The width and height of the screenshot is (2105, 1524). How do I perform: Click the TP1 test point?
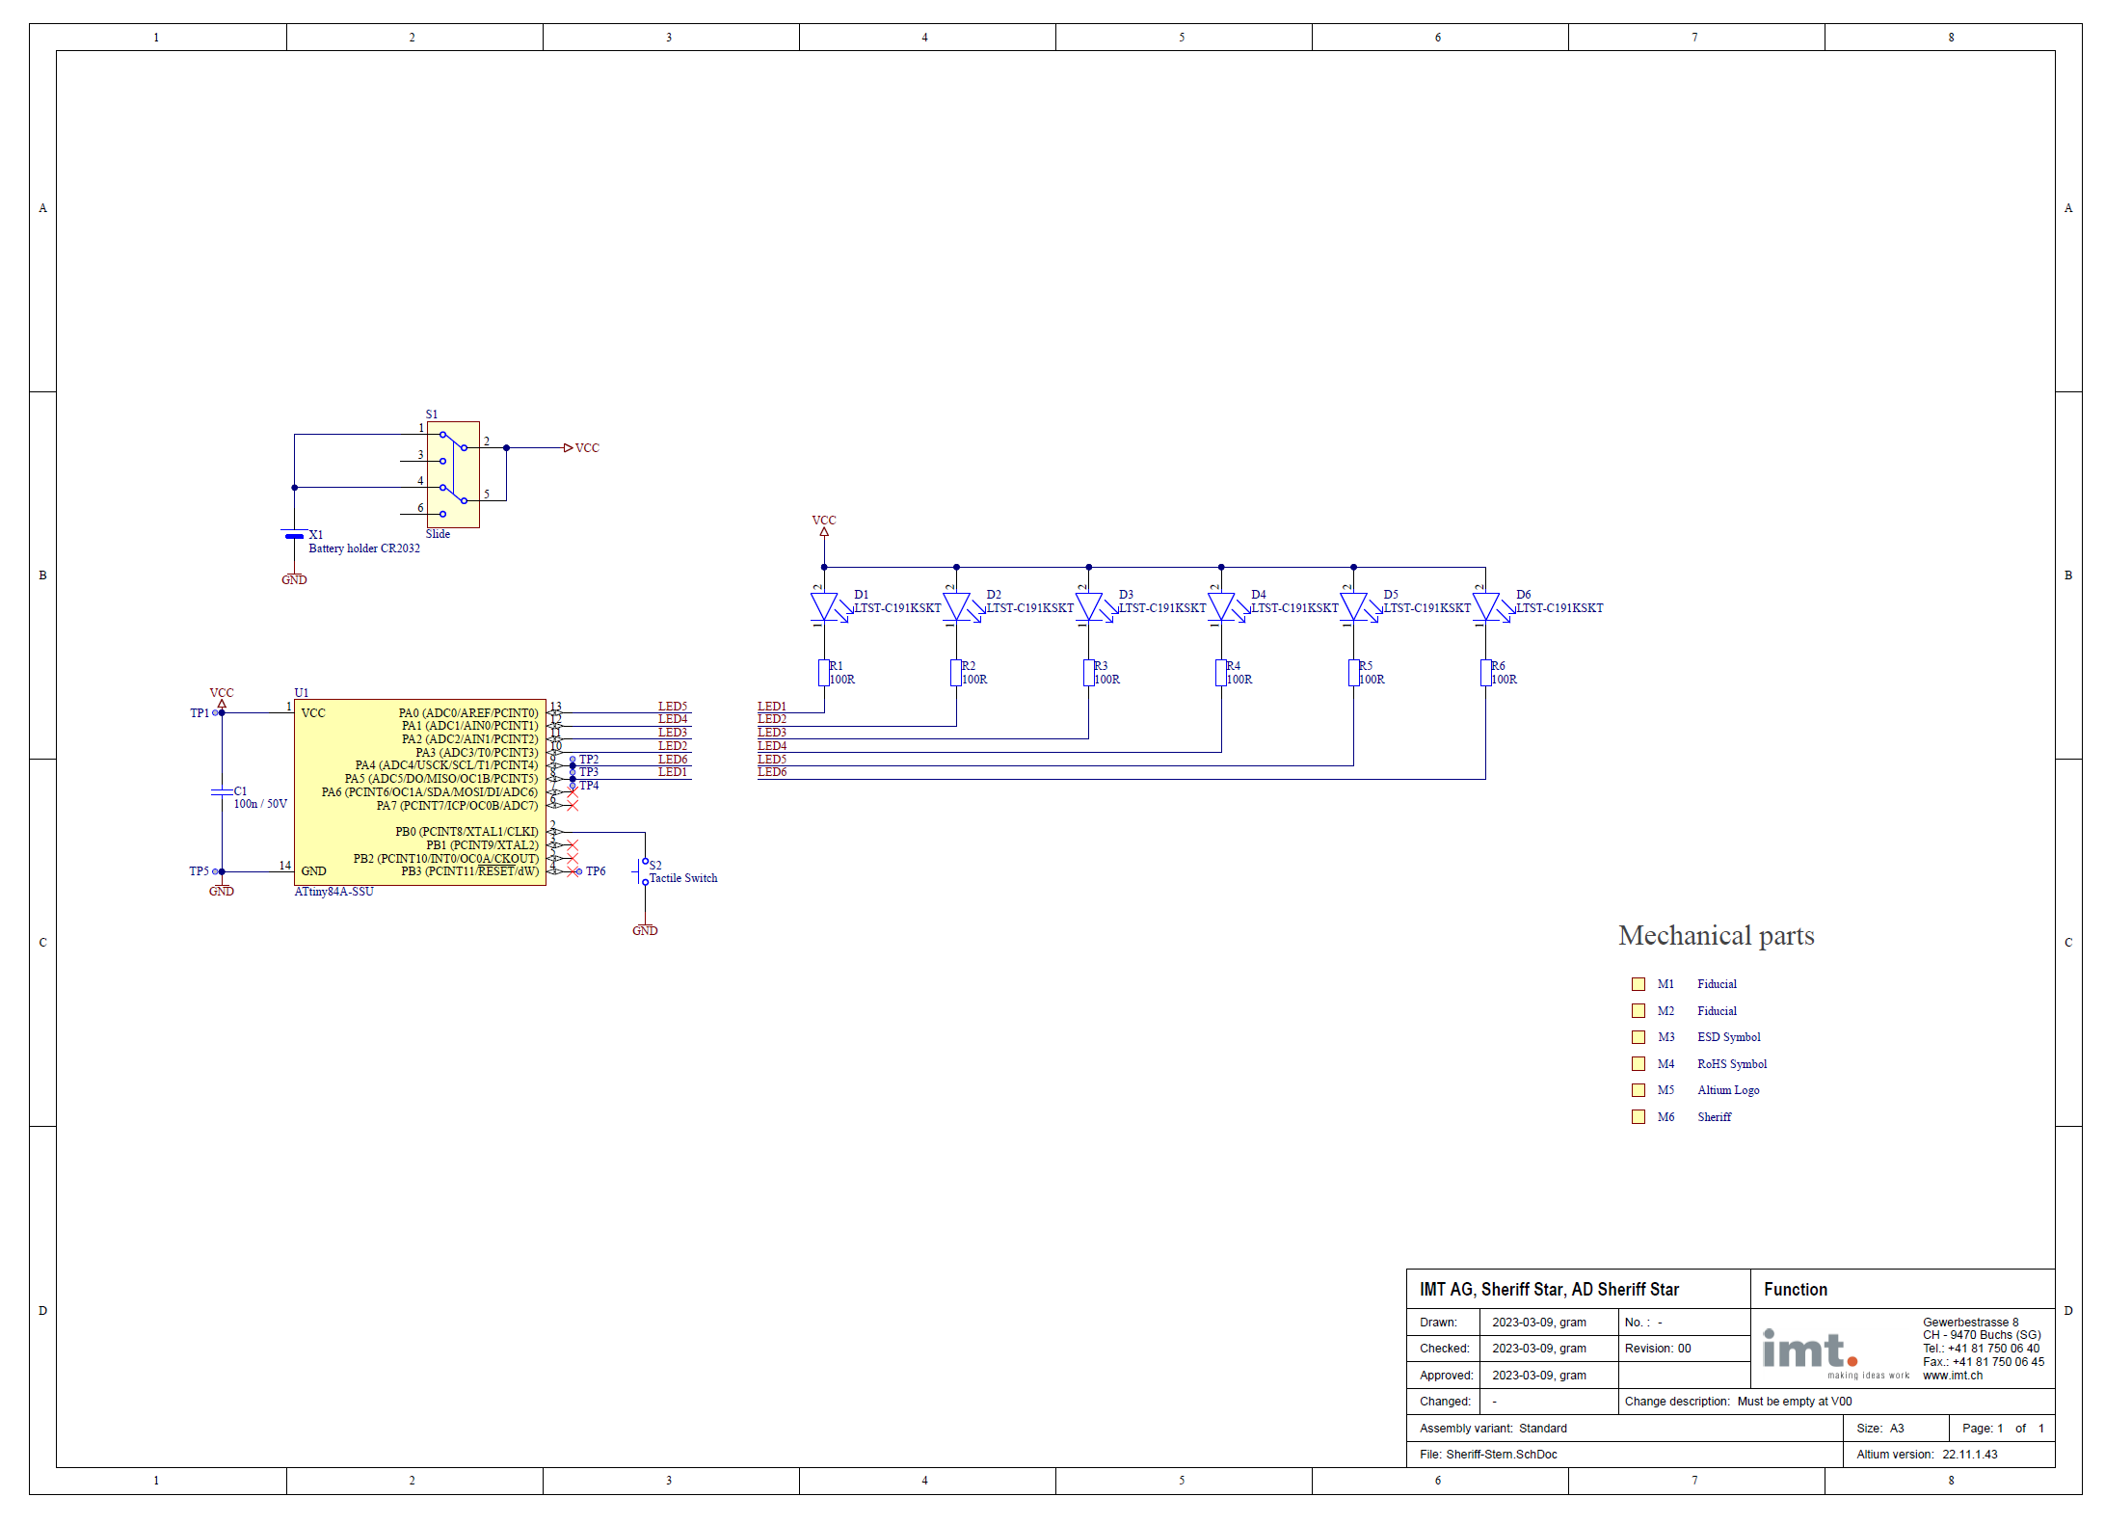point(205,713)
